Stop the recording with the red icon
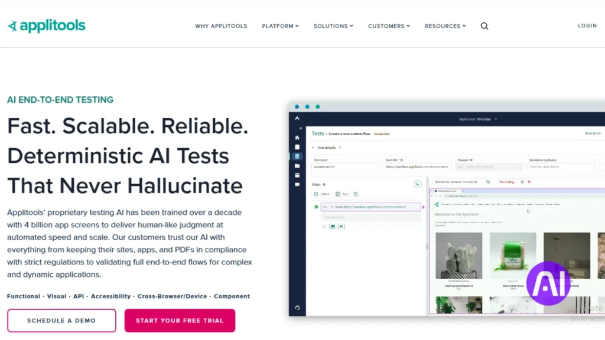The image size is (605, 340). 528,182
